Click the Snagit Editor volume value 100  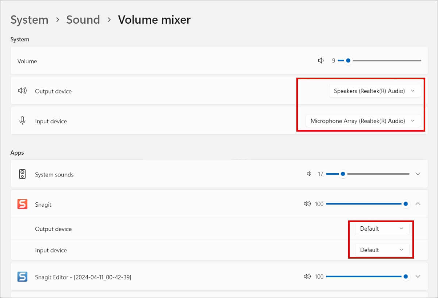tap(319, 277)
